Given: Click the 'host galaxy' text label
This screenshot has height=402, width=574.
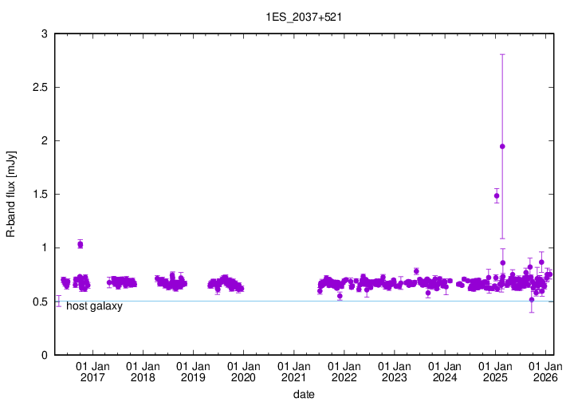Looking at the screenshot, I should click(94, 305).
